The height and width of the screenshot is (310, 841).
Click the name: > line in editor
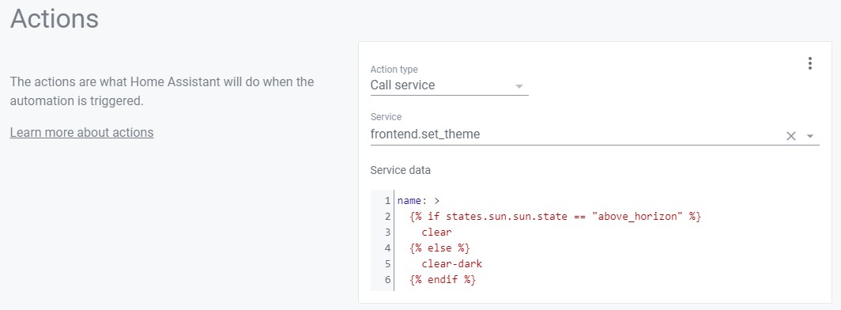(x=418, y=201)
